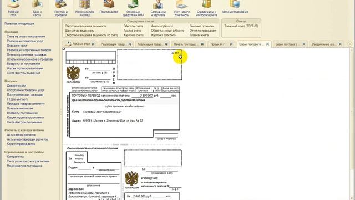Open the tab list dropdown arrow
Screen dimensions: 355x200
tap(350, 44)
